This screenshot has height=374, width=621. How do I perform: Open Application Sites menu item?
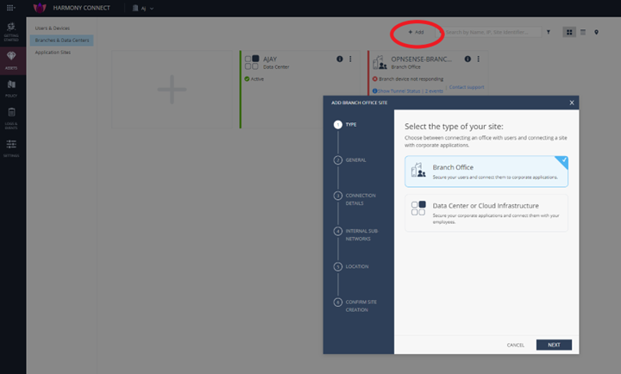tap(53, 53)
